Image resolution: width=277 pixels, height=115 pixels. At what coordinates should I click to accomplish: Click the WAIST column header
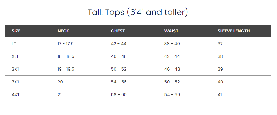click(171, 31)
